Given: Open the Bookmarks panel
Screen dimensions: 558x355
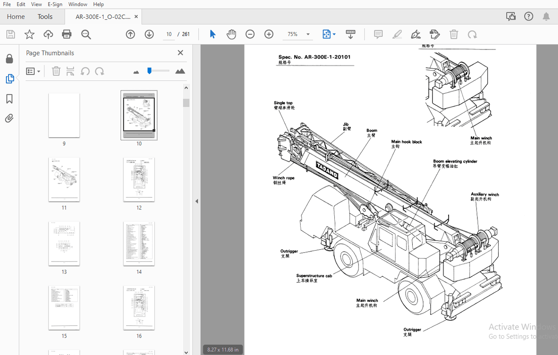Looking at the screenshot, I should (x=9, y=99).
